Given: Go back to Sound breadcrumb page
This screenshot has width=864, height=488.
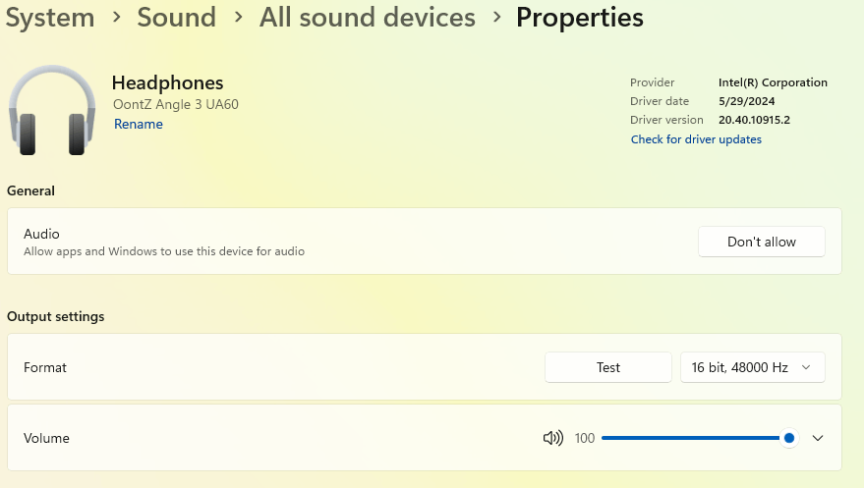Looking at the screenshot, I should tap(176, 18).
